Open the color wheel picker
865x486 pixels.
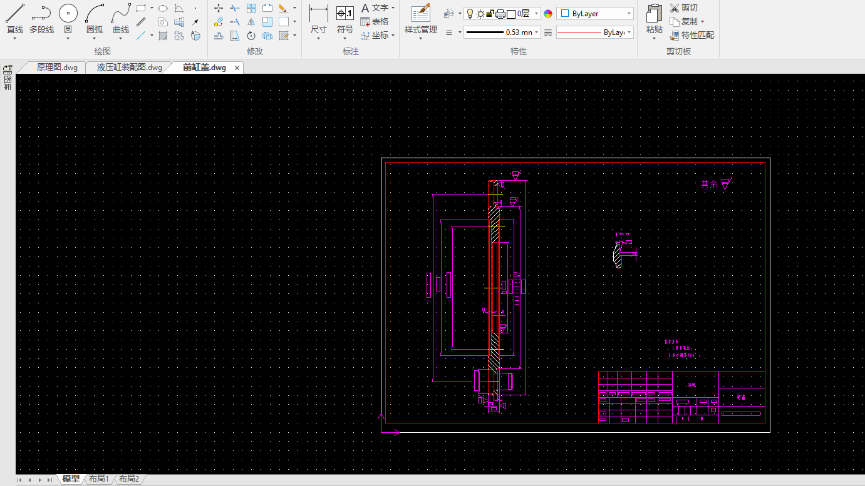(x=548, y=14)
